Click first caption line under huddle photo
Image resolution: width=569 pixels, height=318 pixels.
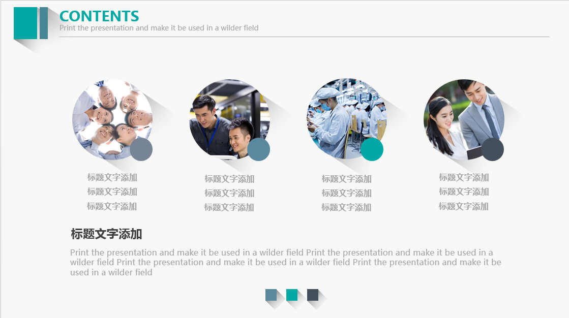(x=112, y=177)
